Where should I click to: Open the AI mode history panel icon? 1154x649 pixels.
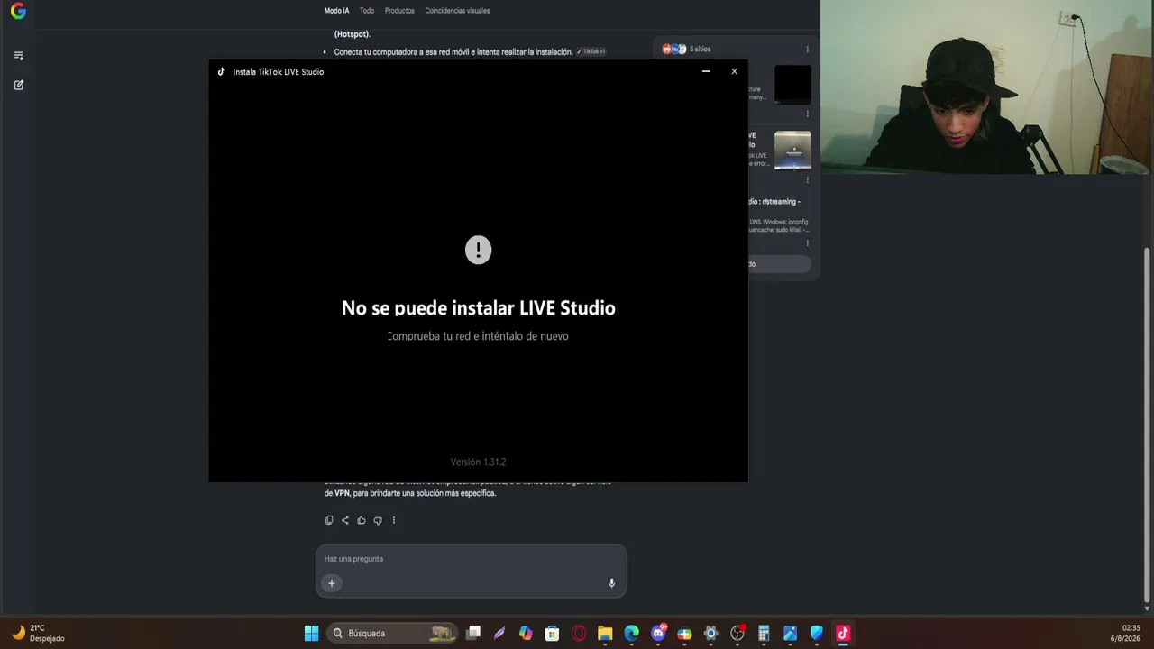19,56
